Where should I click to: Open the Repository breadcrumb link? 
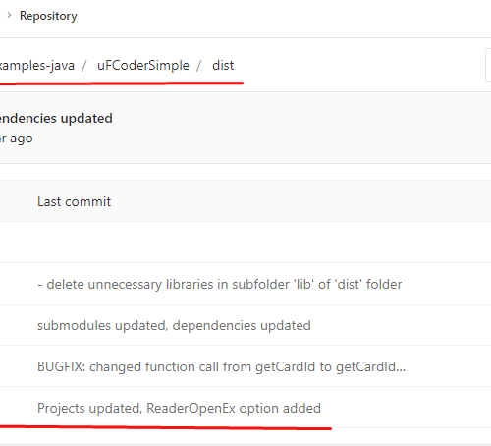[48, 16]
